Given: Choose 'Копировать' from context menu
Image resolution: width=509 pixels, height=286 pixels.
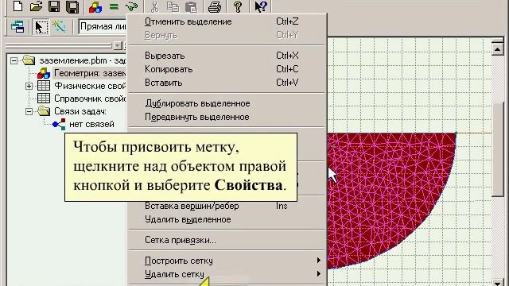Looking at the screenshot, I should [227, 69].
